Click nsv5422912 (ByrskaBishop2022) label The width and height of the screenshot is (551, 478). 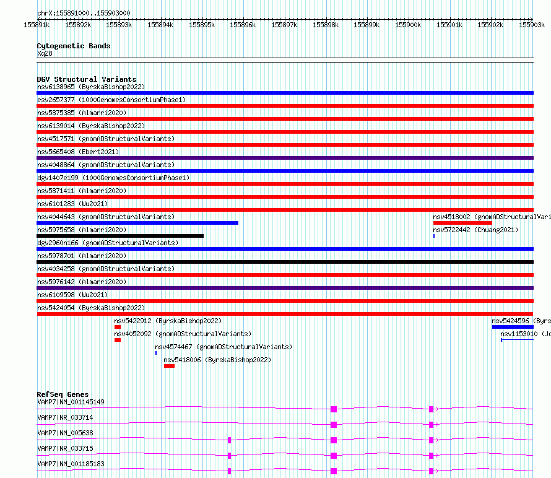tap(168, 321)
